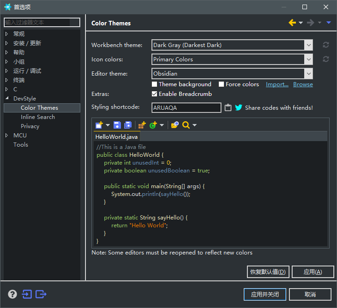Screen dimensions: 337x308
Task: Select Privacy preference page
Action: coord(30,126)
